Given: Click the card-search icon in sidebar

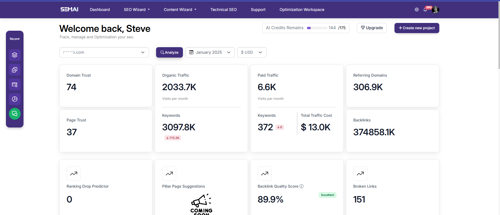Looking at the screenshot, I should [x=15, y=84].
